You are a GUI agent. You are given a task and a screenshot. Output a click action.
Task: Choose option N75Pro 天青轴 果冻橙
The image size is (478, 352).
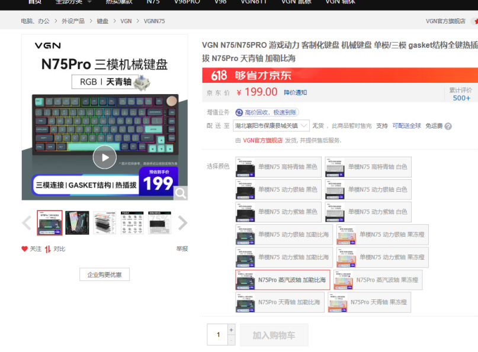[370, 302]
